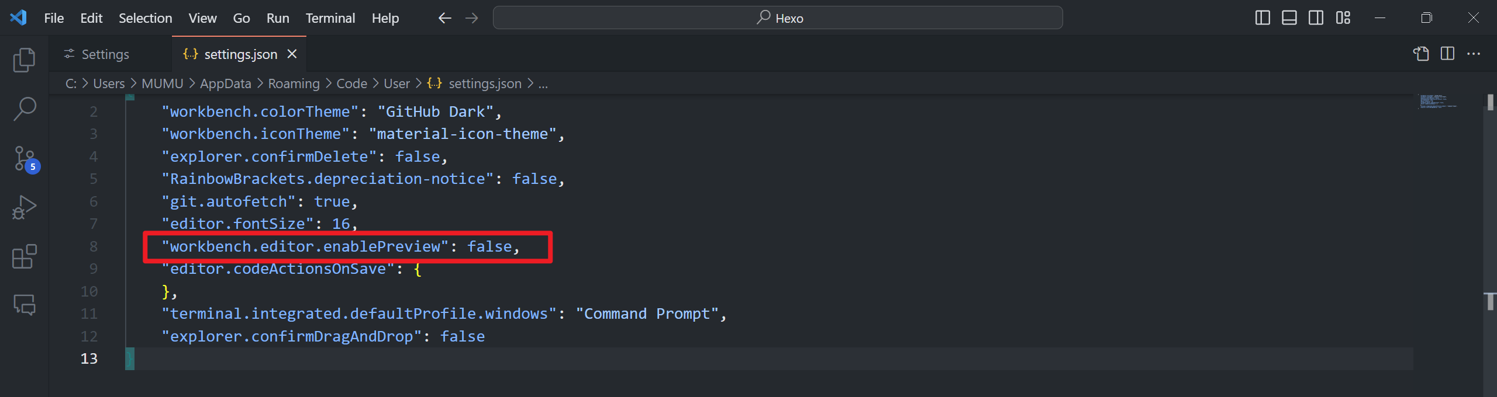Open the Search view icon
The width and height of the screenshot is (1497, 397).
tap(24, 109)
